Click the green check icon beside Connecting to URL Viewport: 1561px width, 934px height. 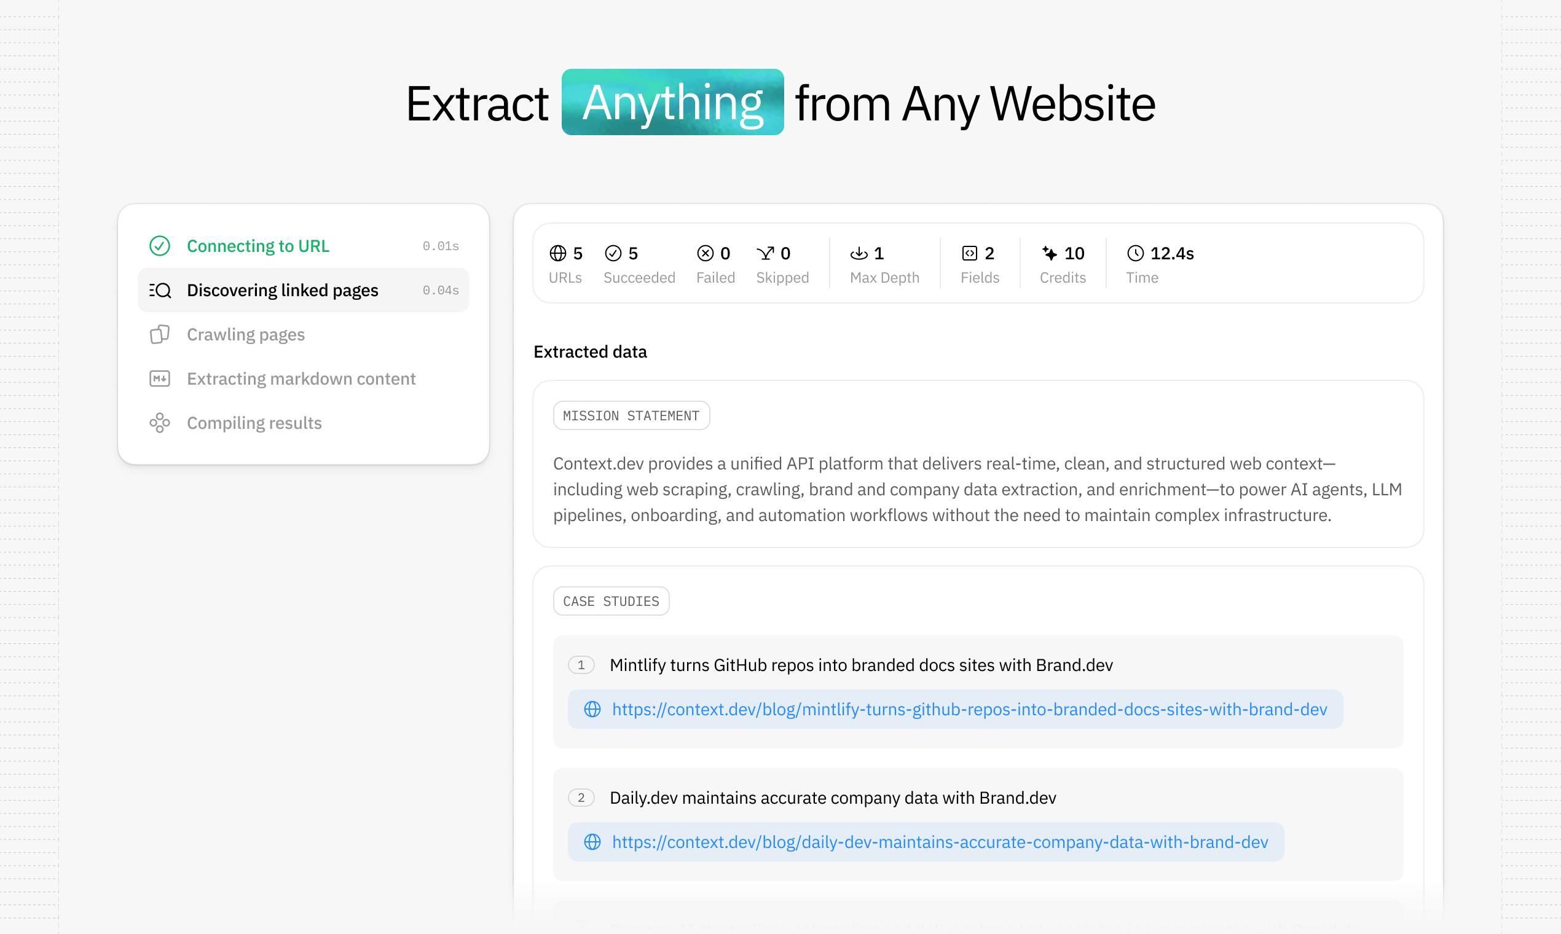pyautogui.click(x=160, y=246)
